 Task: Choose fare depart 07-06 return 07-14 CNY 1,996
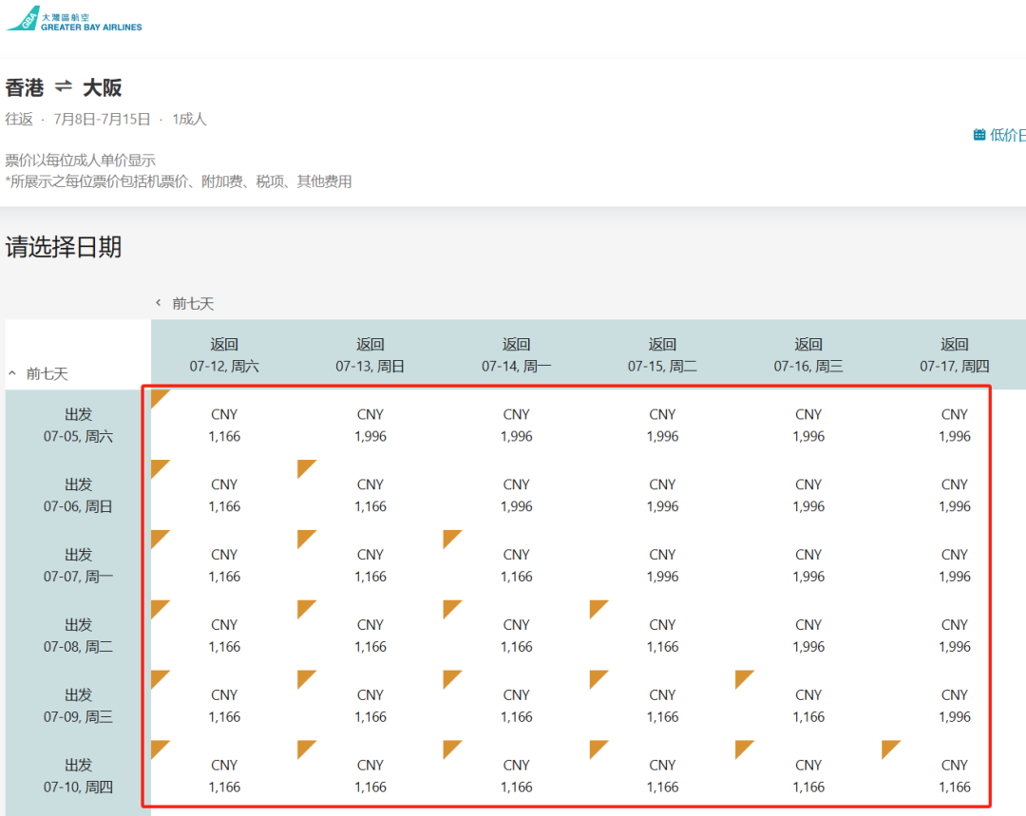tap(516, 495)
